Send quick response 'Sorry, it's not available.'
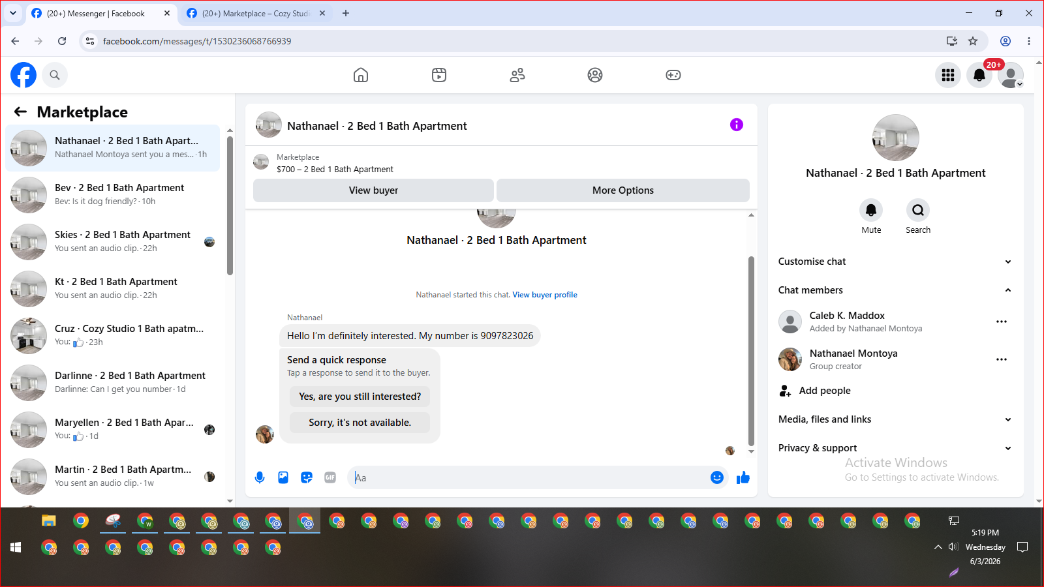Screen dimensions: 1044x587 pos(360,423)
